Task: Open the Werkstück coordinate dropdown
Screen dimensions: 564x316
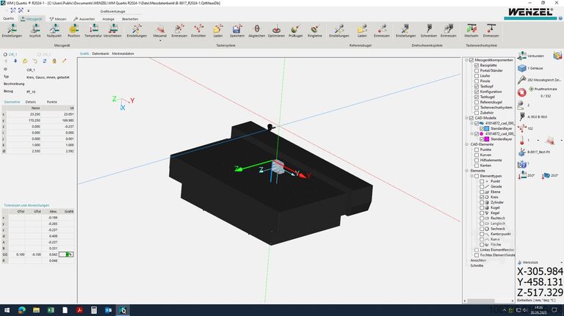Action: pos(562,262)
